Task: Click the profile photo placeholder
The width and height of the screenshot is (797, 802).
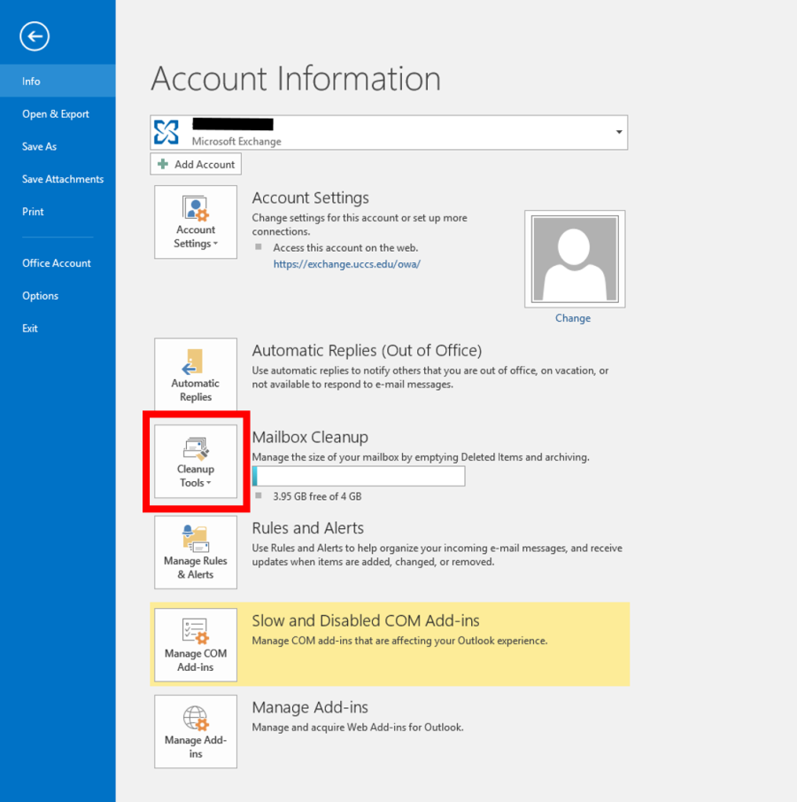Action: (575, 259)
